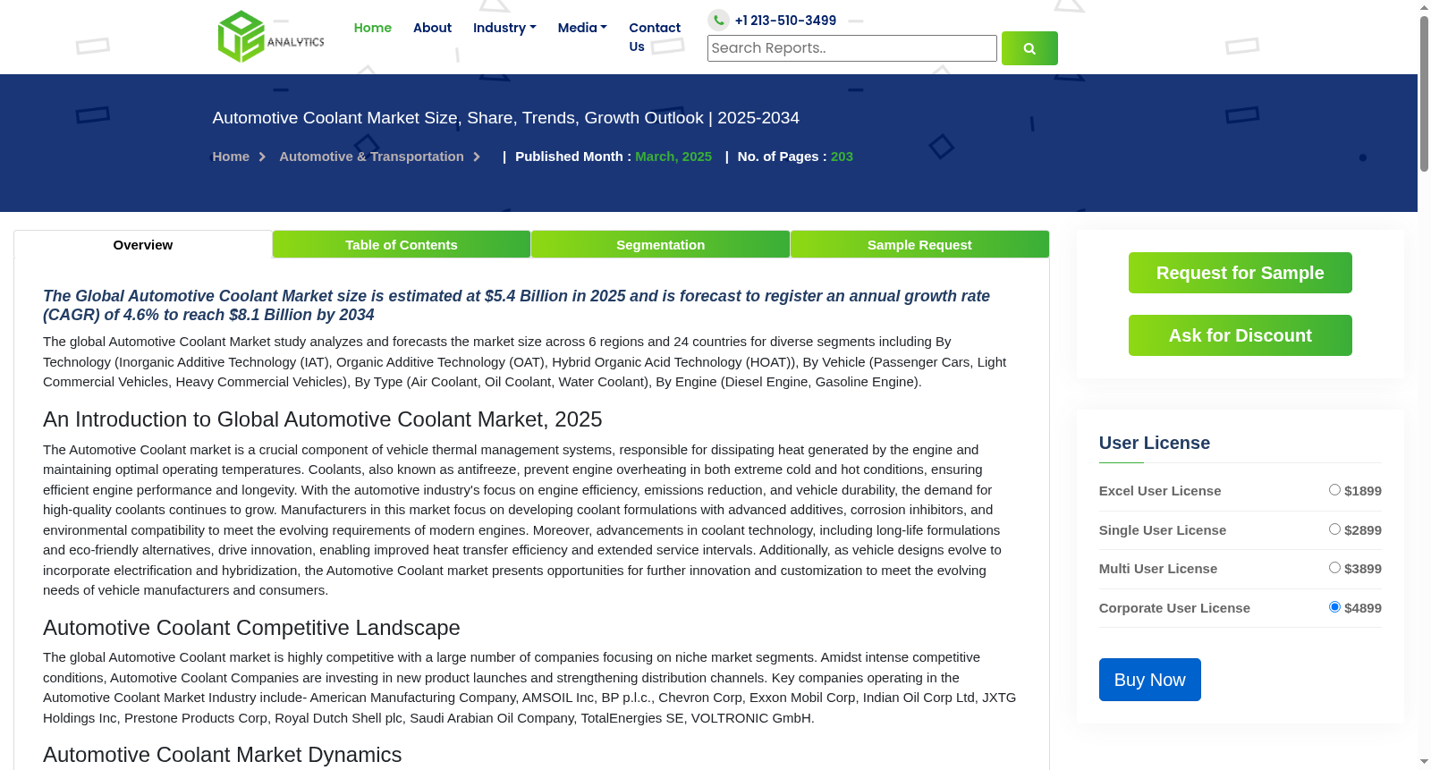
Task: Click the green phone icon
Action: pyautogui.click(x=718, y=20)
